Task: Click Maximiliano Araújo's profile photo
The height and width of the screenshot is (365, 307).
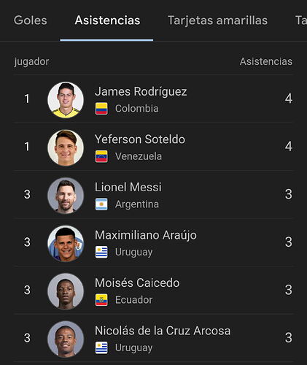Action: [66, 243]
